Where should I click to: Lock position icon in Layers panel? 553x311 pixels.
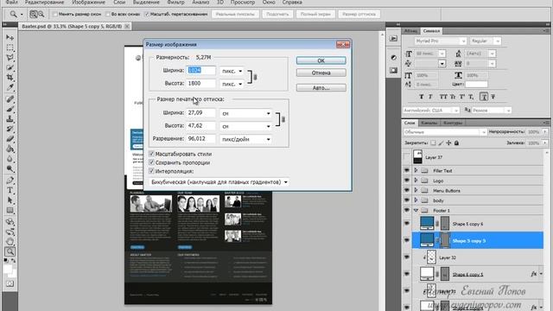(448, 143)
